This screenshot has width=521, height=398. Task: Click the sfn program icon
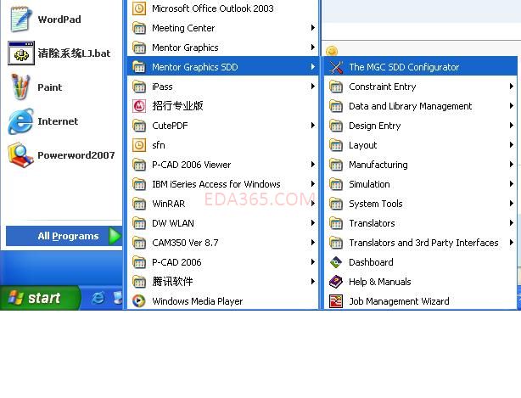[x=139, y=145]
